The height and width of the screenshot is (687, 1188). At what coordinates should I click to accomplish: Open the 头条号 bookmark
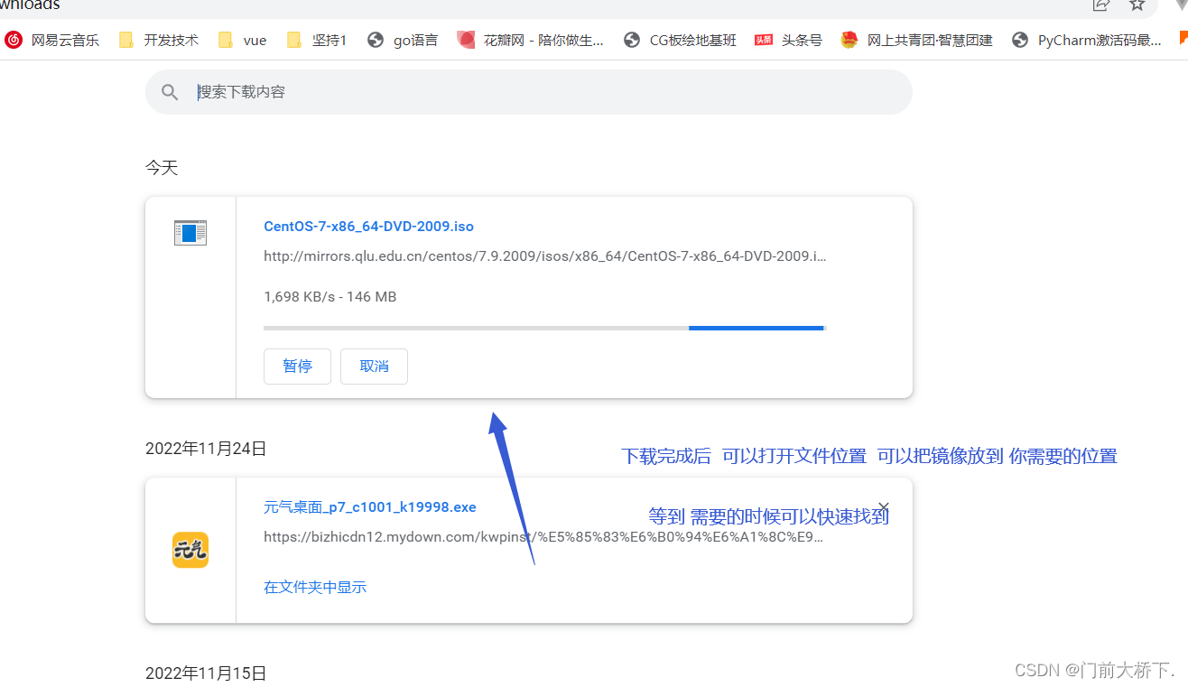(x=789, y=41)
